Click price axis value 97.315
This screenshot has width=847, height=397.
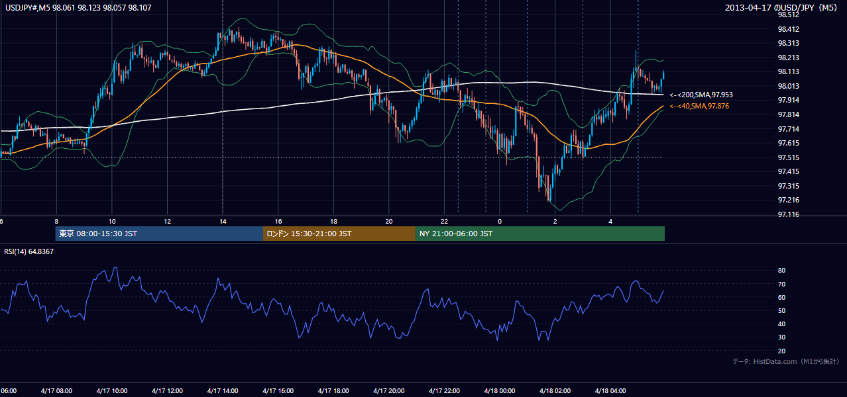pyautogui.click(x=789, y=186)
